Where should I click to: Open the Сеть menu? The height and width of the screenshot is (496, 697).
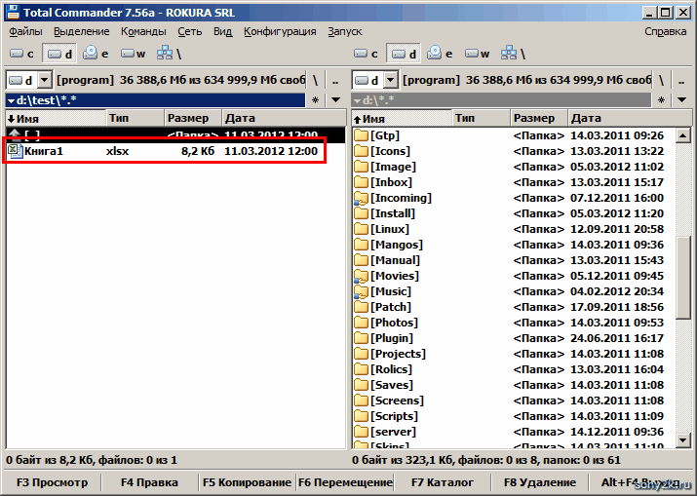pyautogui.click(x=190, y=31)
